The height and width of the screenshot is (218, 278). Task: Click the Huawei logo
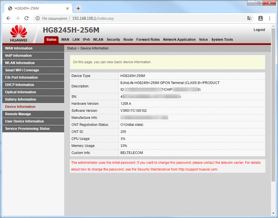click(19, 34)
